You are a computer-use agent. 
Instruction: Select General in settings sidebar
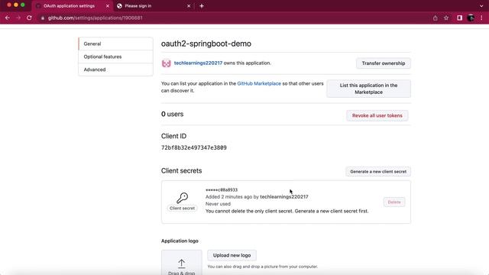coord(115,44)
